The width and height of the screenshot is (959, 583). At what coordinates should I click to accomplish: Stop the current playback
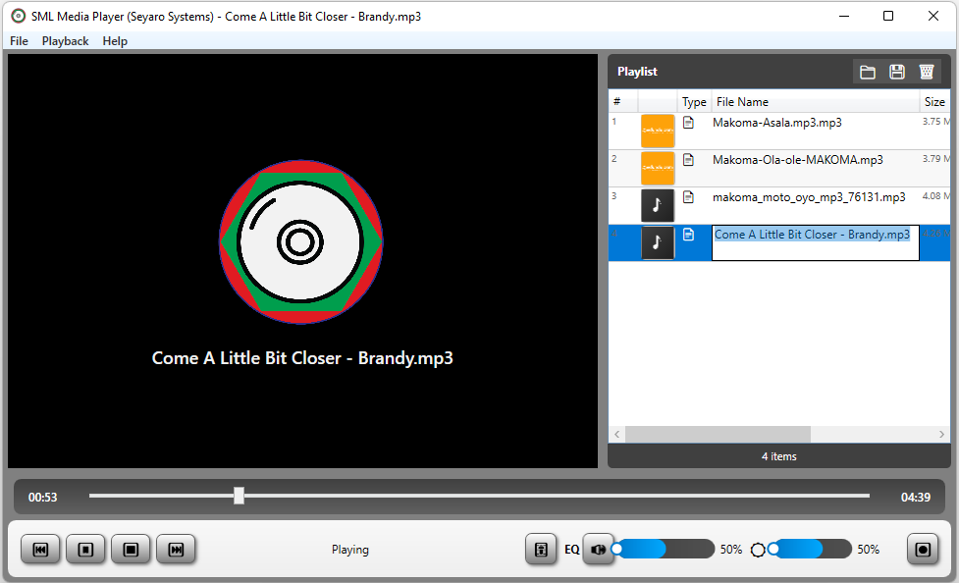point(131,549)
